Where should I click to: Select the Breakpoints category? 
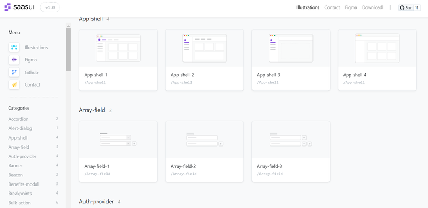(x=20, y=194)
